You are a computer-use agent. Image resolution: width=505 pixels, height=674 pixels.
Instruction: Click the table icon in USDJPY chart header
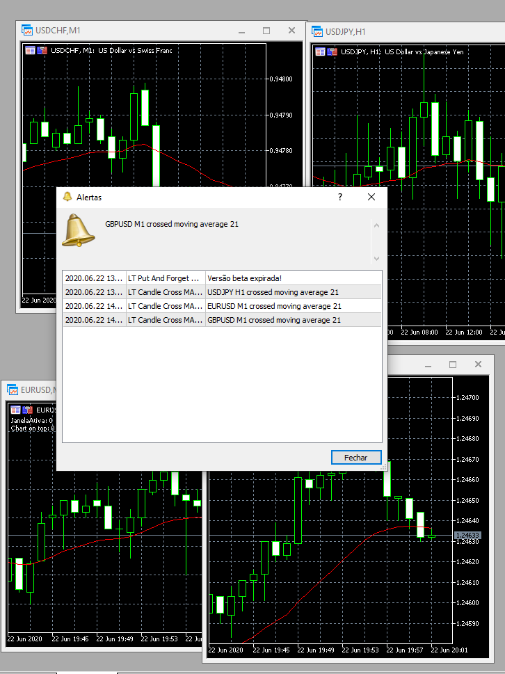tap(320, 51)
